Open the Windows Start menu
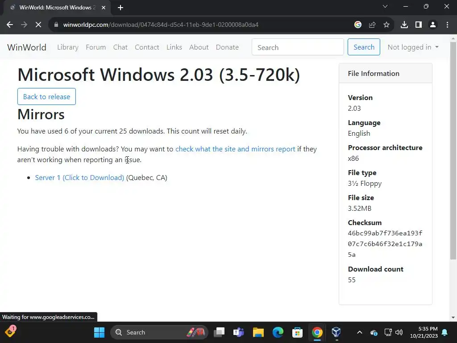 tap(99, 332)
